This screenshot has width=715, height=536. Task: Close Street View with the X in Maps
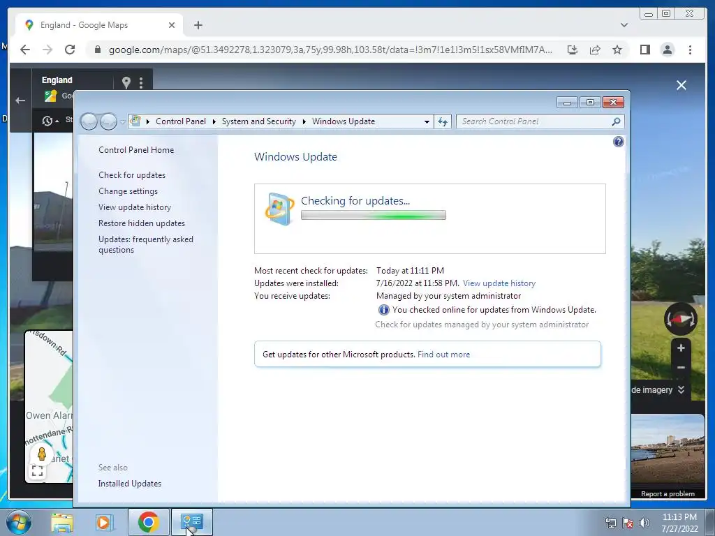click(681, 85)
